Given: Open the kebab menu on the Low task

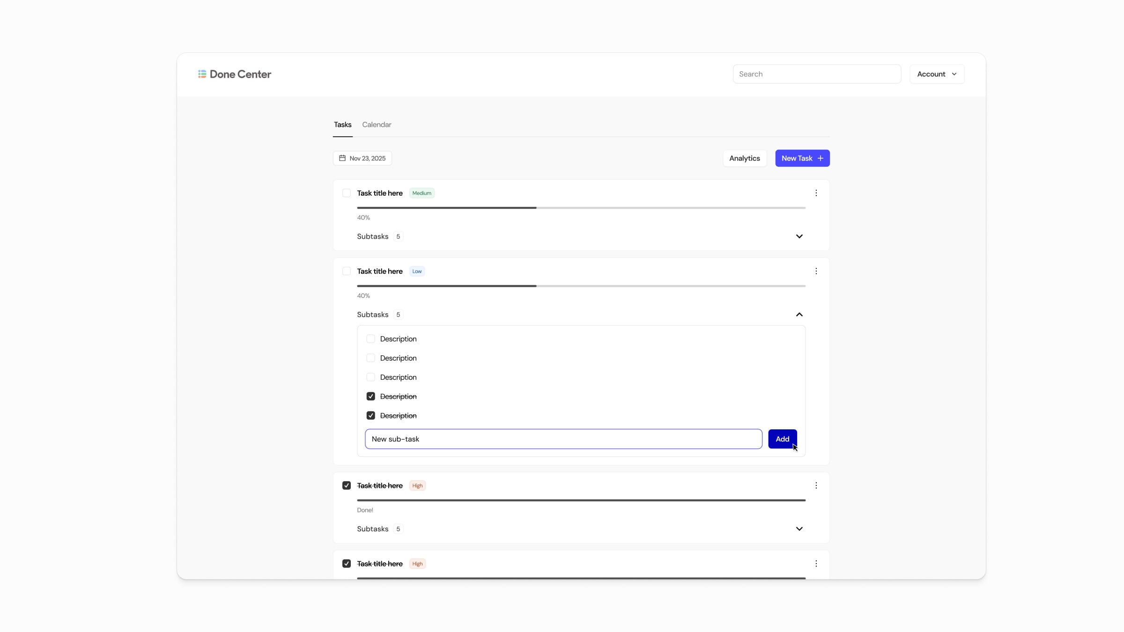Looking at the screenshot, I should (816, 271).
